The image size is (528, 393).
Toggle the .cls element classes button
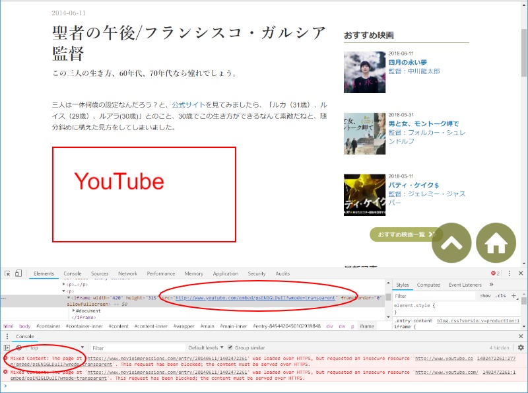coord(501,296)
